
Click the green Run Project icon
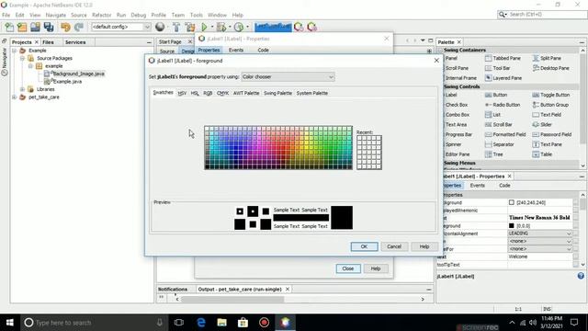click(x=204, y=27)
